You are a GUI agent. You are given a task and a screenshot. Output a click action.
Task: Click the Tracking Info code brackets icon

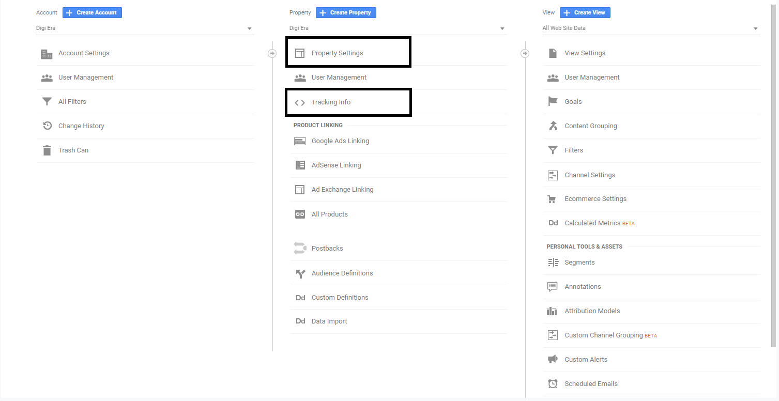[x=300, y=102]
